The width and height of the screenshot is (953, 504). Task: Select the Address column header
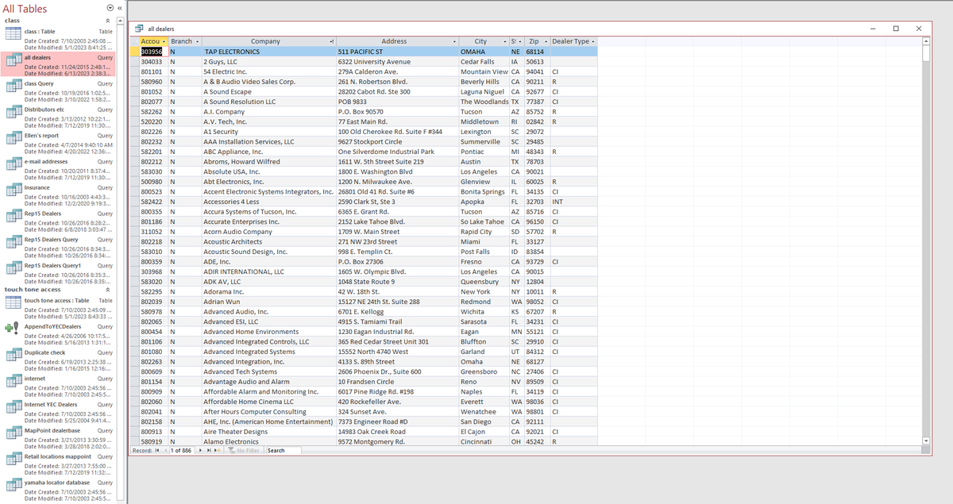tap(397, 41)
